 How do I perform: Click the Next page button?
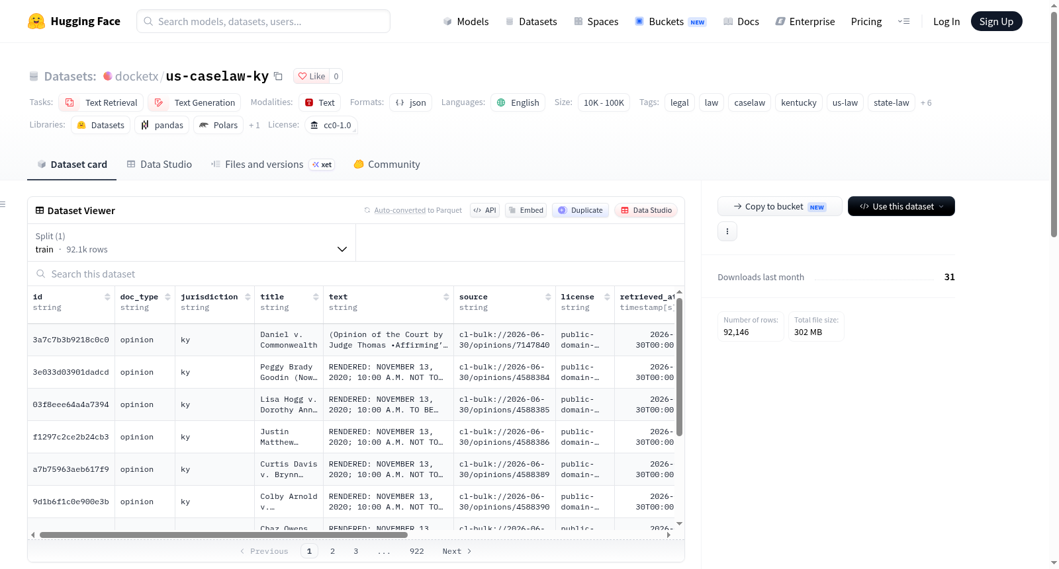click(457, 551)
